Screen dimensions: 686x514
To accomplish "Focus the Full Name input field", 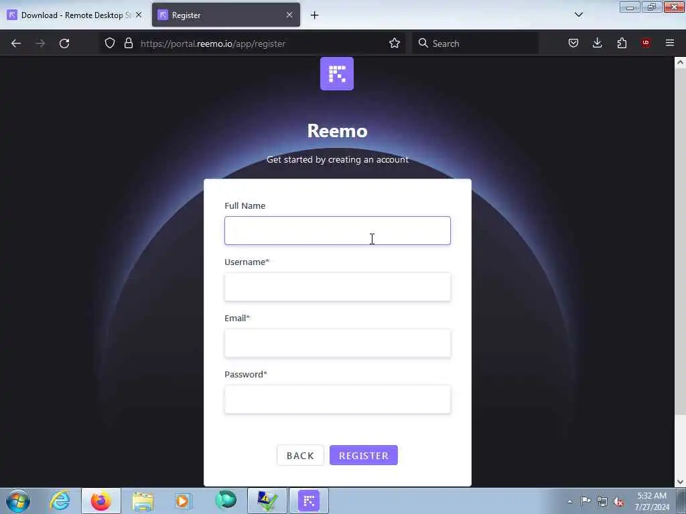I will [338, 230].
